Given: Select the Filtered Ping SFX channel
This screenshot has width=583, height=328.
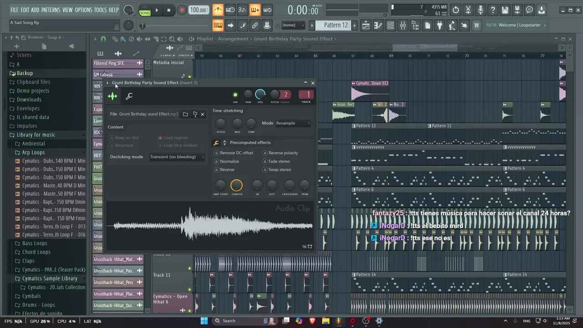Looking at the screenshot, I should click(118, 63).
